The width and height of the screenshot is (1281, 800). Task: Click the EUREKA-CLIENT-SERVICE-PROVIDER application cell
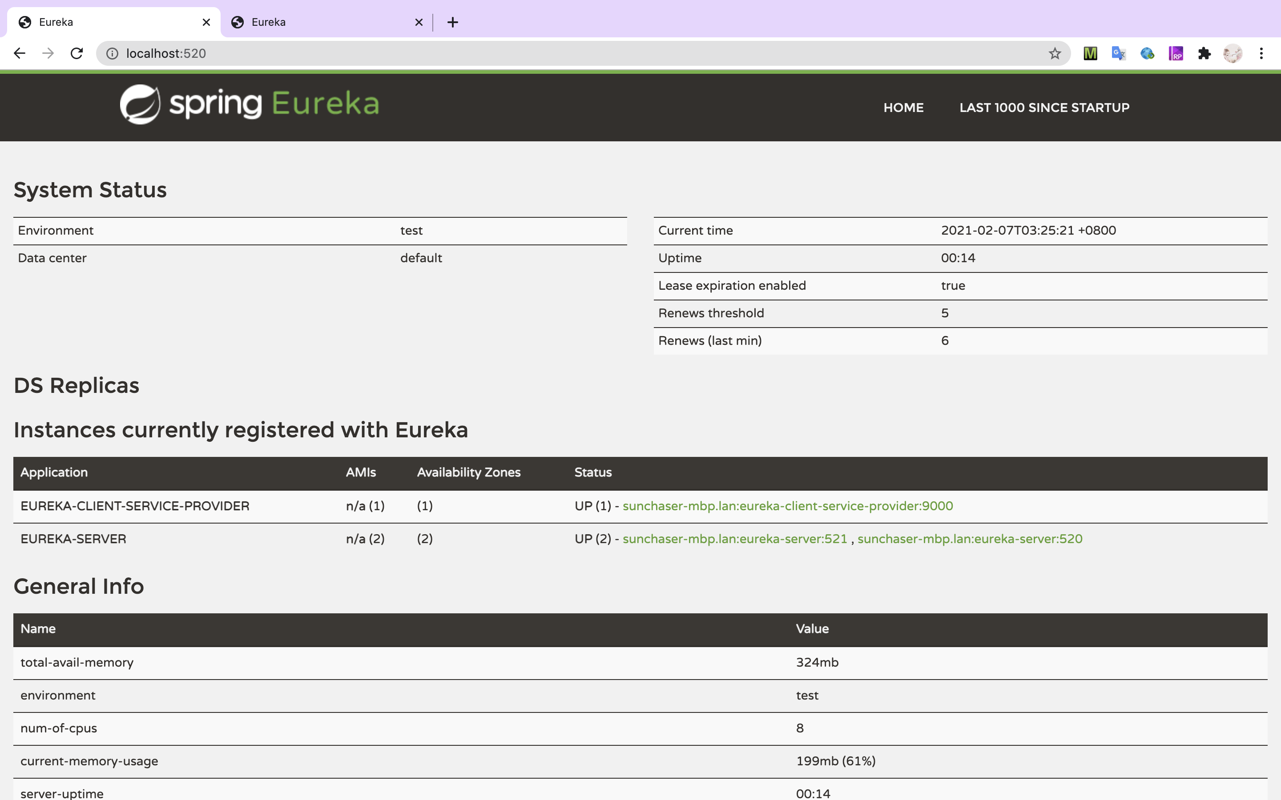[x=135, y=506]
